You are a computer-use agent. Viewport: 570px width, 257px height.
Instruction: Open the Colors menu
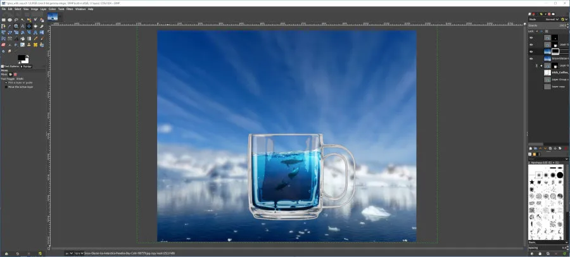(53, 9)
